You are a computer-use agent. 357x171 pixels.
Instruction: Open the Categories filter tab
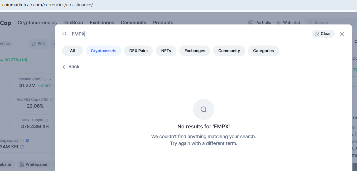[x=263, y=51]
